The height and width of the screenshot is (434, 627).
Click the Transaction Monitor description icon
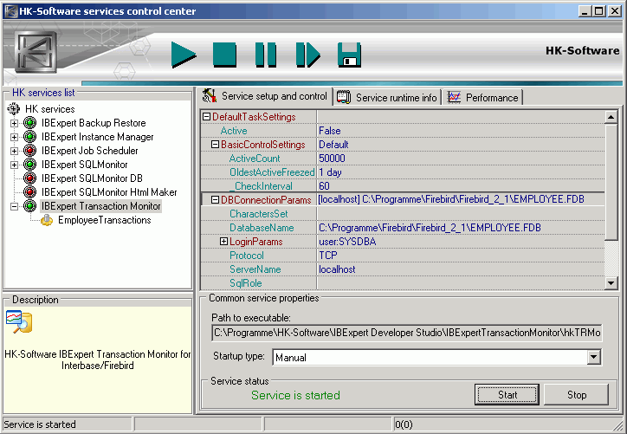click(19, 322)
